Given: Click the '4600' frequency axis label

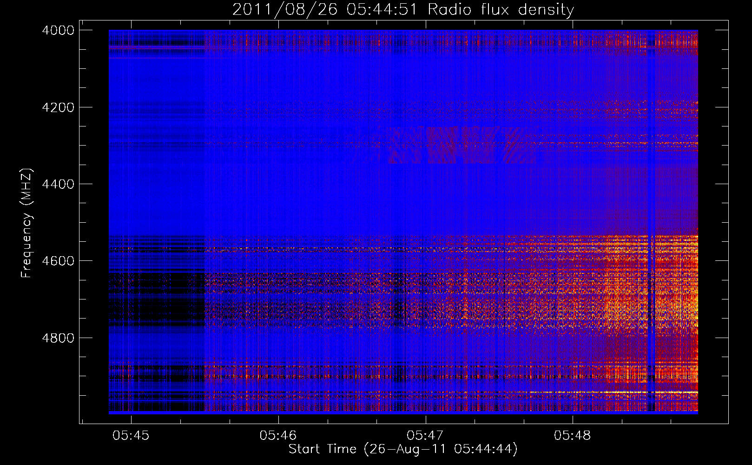Looking at the screenshot, I should click(x=58, y=261).
